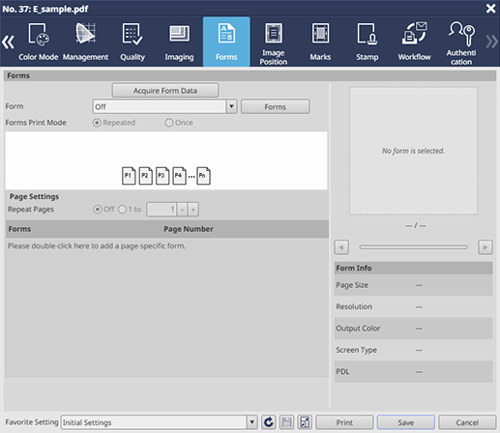Screen dimensions: 500x433
Task: Open the Workflow settings icon
Action: (x=414, y=34)
